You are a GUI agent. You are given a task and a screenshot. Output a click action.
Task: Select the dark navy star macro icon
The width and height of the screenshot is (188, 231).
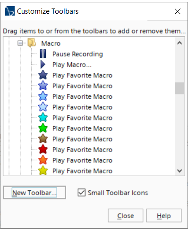click(43, 75)
